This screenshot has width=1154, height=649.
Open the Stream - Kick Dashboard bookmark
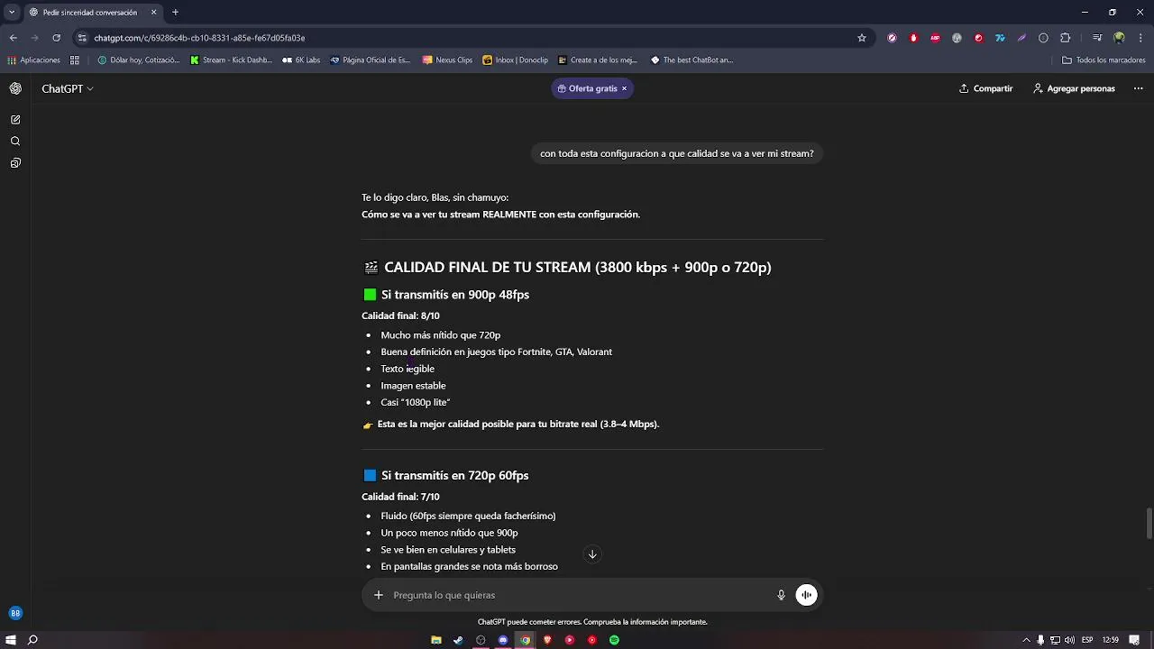pos(231,60)
